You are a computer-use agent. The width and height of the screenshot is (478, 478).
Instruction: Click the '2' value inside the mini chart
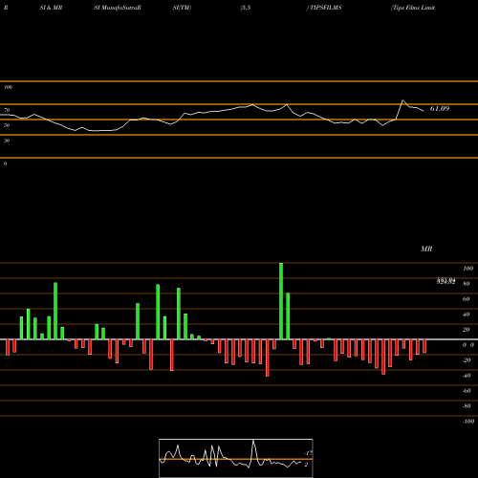click(x=306, y=465)
